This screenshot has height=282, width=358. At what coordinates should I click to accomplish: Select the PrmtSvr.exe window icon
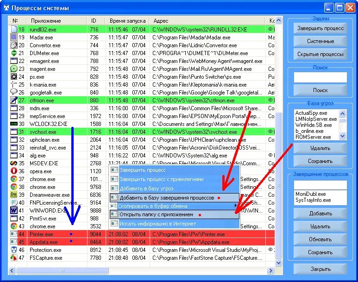tap(14, 218)
